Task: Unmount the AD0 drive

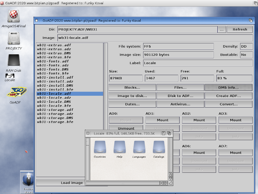Action: pos(126,128)
